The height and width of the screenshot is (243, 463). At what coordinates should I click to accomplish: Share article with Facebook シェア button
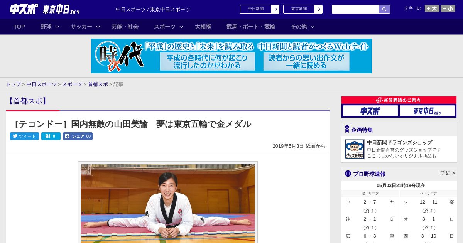click(78, 136)
